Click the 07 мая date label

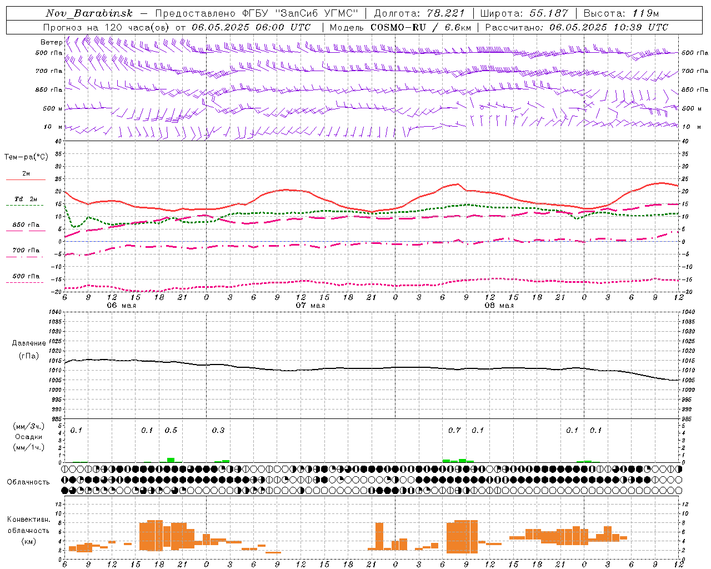point(310,306)
